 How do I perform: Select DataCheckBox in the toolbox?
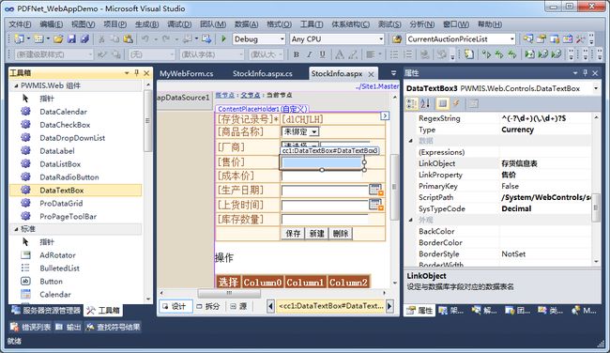tap(65, 125)
